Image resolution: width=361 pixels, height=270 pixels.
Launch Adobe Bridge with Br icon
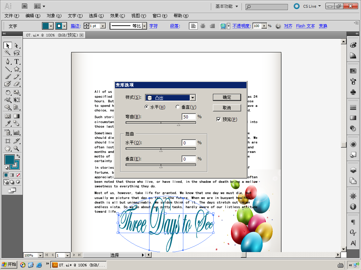(x=25, y=6)
